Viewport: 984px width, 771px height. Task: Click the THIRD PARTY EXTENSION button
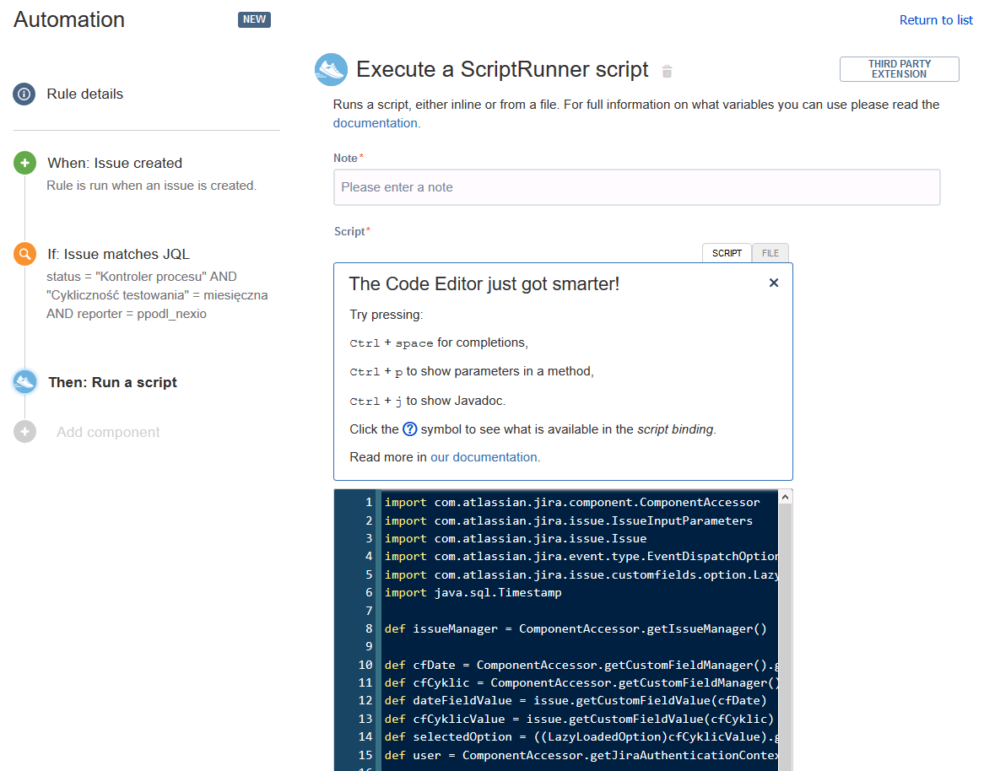tap(899, 68)
